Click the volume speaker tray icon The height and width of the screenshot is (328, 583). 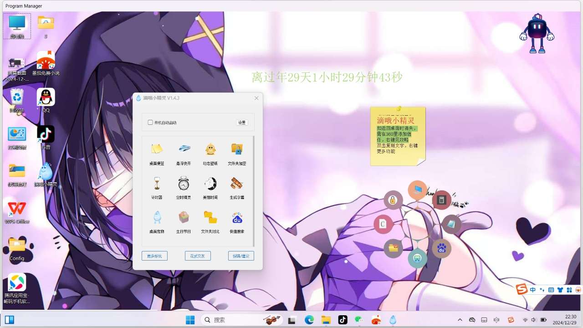click(533, 320)
